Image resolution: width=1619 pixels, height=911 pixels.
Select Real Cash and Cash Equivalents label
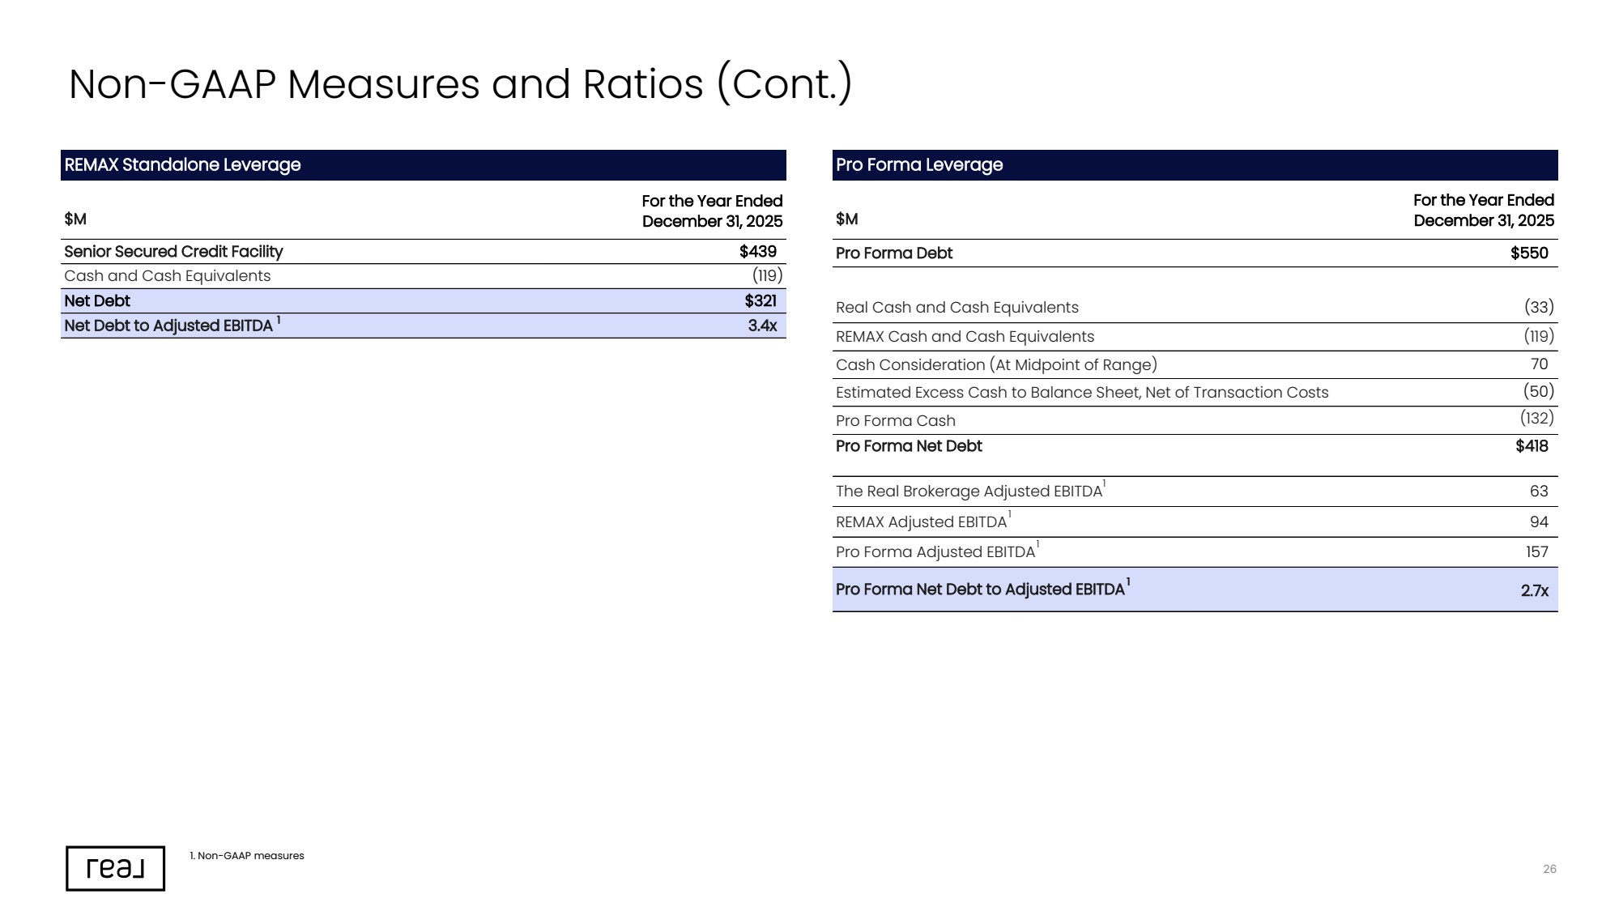coord(957,308)
